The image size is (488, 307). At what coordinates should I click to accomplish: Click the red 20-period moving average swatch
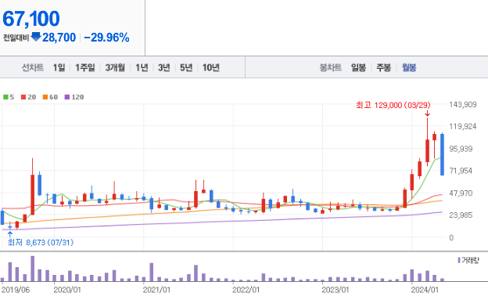(x=23, y=97)
